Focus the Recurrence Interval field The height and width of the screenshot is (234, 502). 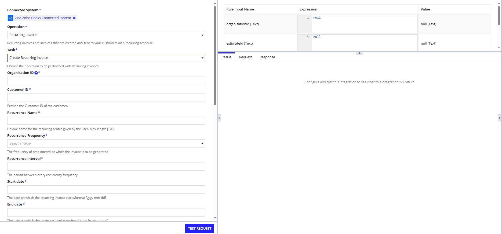[106, 167]
